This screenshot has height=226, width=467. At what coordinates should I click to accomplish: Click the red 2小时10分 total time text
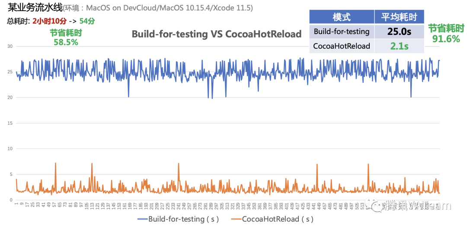49,20
